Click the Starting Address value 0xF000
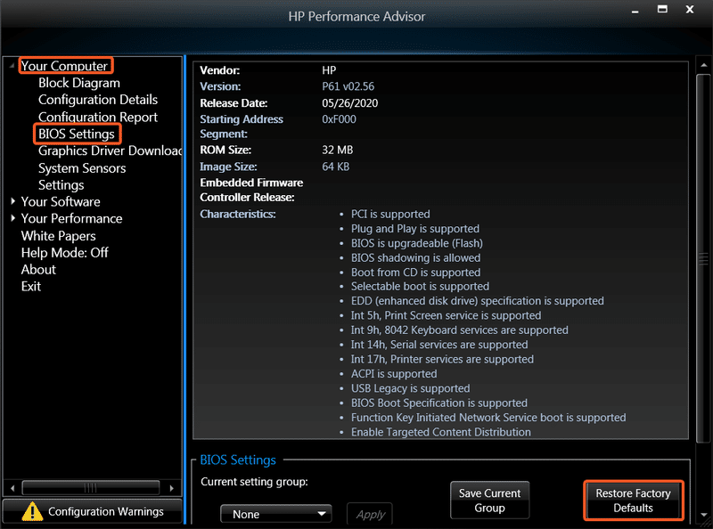The width and height of the screenshot is (713, 529). pyautogui.click(x=339, y=119)
